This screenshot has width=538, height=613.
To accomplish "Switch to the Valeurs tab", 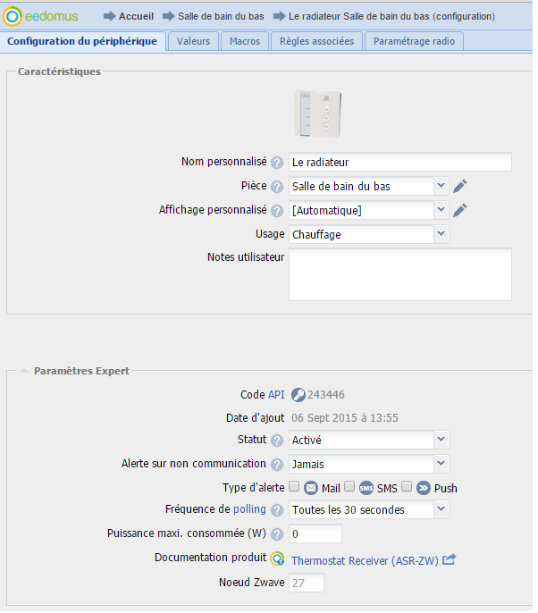I will click(x=193, y=41).
